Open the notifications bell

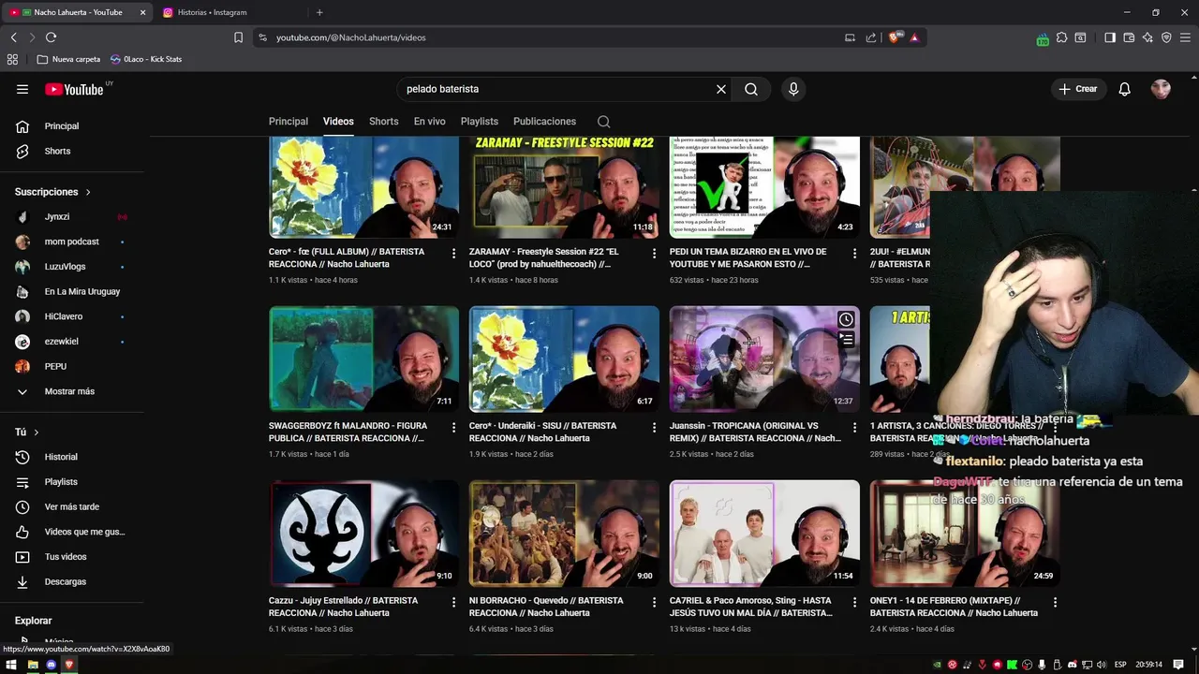pyautogui.click(x=1125, y=89)
